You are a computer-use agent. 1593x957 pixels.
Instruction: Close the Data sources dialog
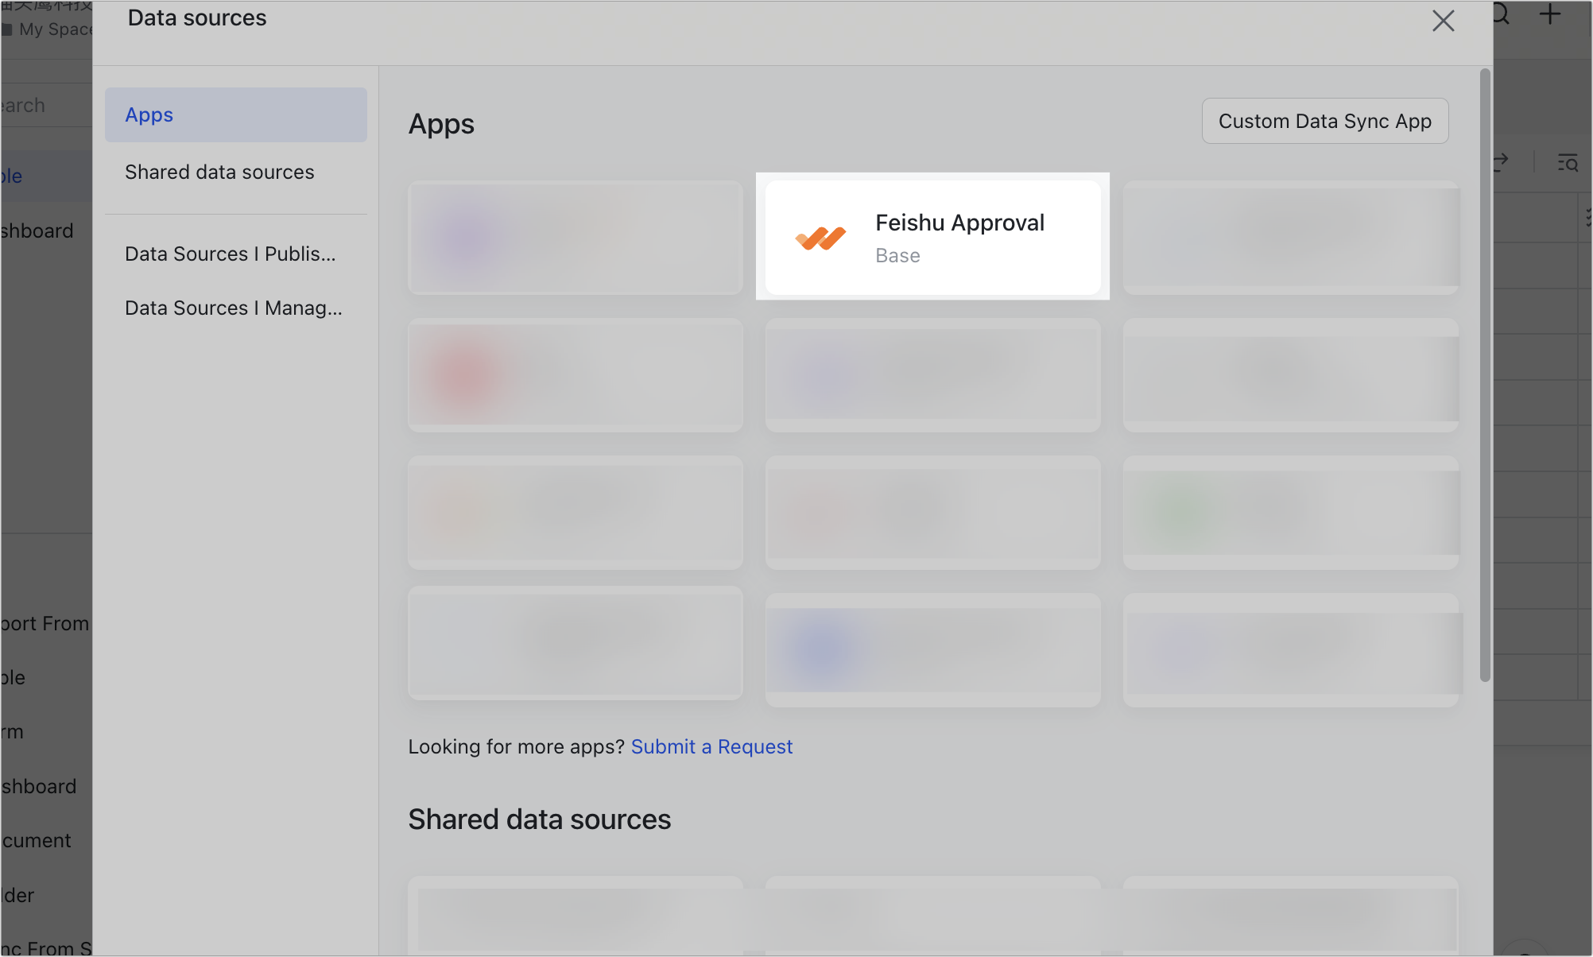tap(1443, 21)
